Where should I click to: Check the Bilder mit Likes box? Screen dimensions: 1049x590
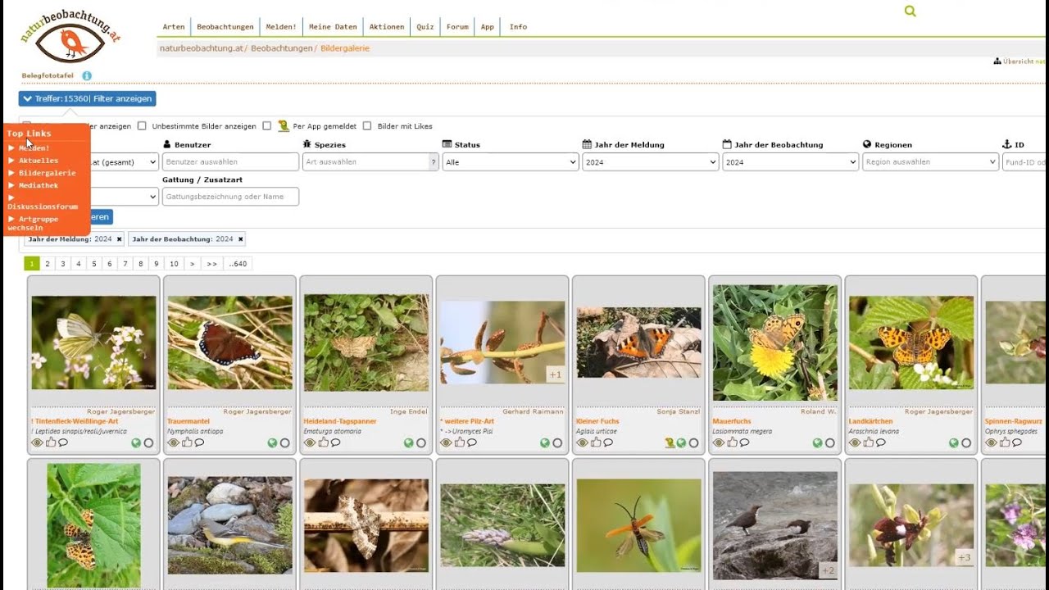coord(367,126)
